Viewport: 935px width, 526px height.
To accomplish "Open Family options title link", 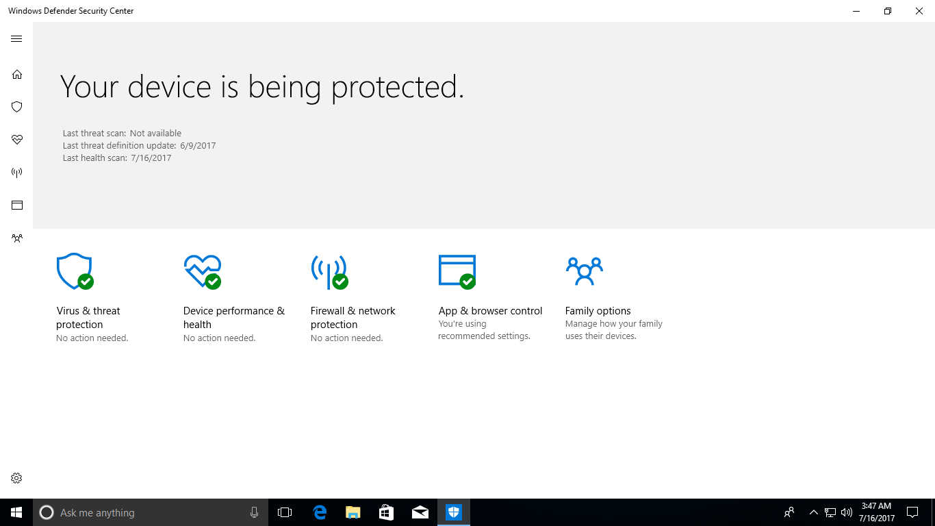I will click(598, 311).
